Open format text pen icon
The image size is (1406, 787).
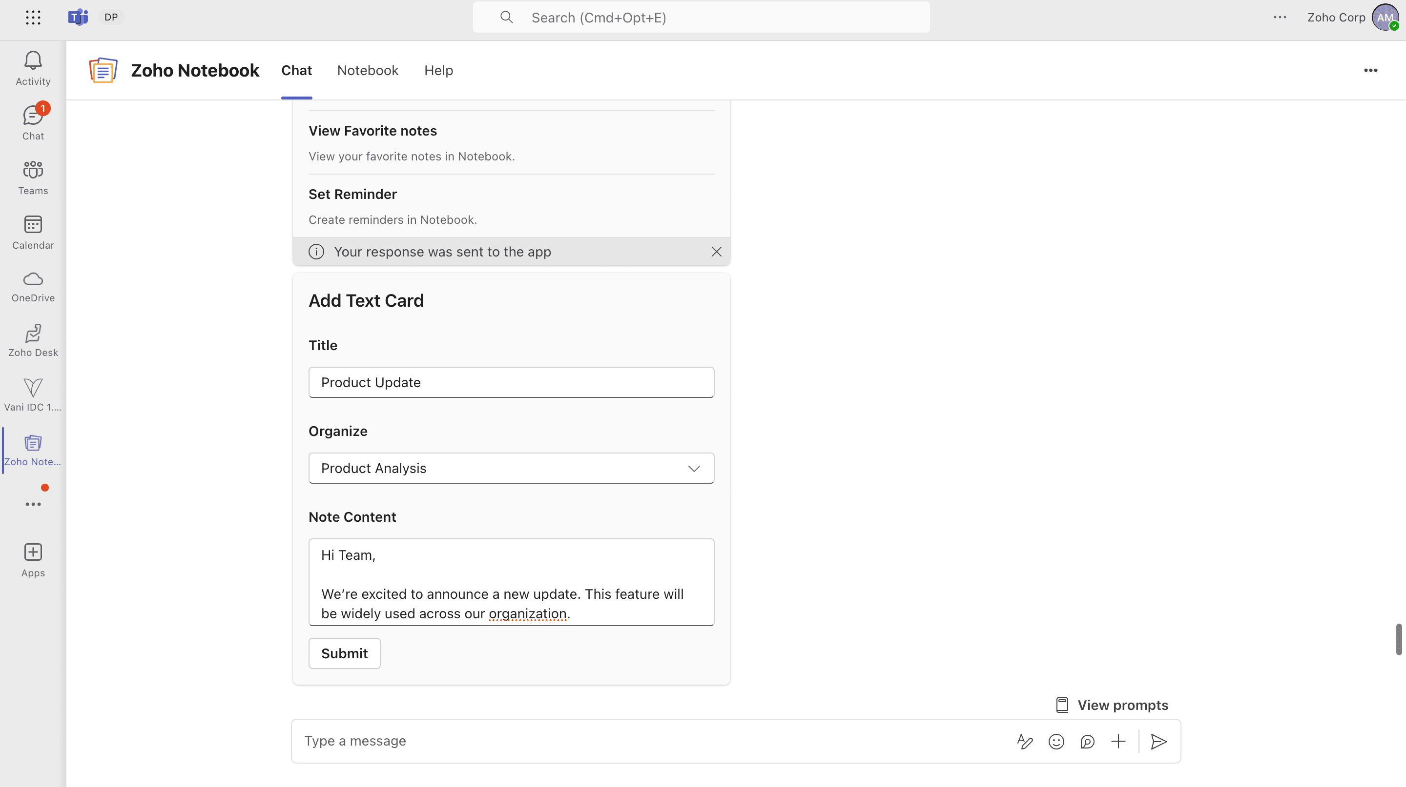(1025, 741)
